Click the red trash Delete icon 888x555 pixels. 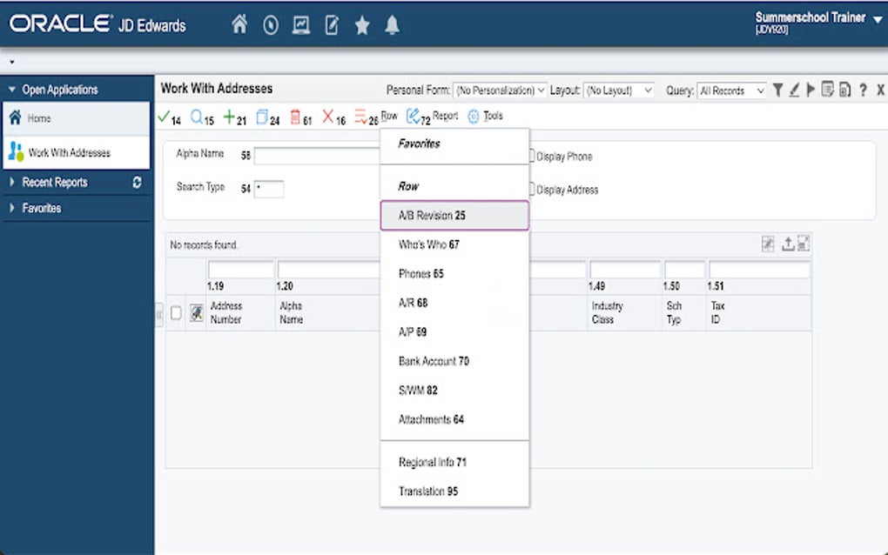tap(295, 117)
